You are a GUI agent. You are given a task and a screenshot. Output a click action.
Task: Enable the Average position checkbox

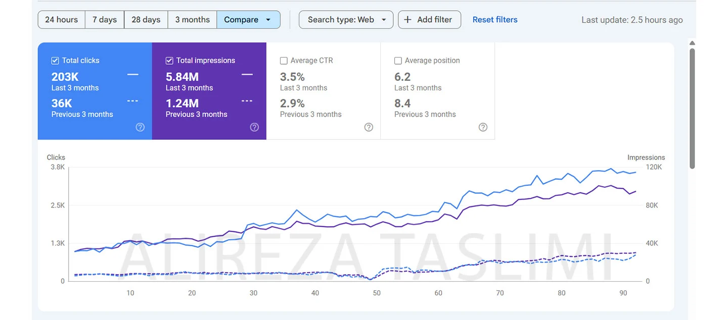398,61
